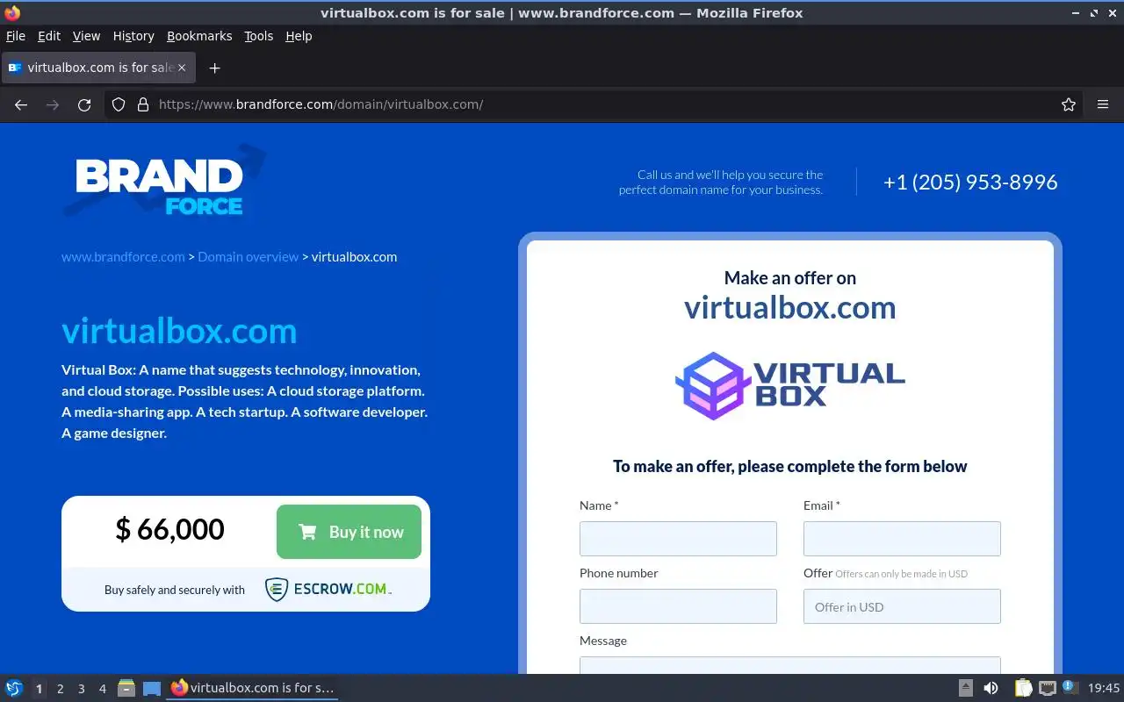The image size is (1124, 702).
Task: Switch to workspace 2 in taskbar
Action: pyautogui.click(x=60, y=689)
